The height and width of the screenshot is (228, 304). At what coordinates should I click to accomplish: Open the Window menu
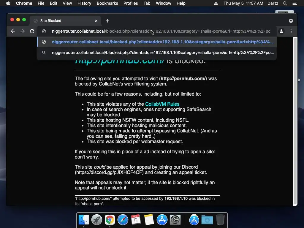point(164,3)
